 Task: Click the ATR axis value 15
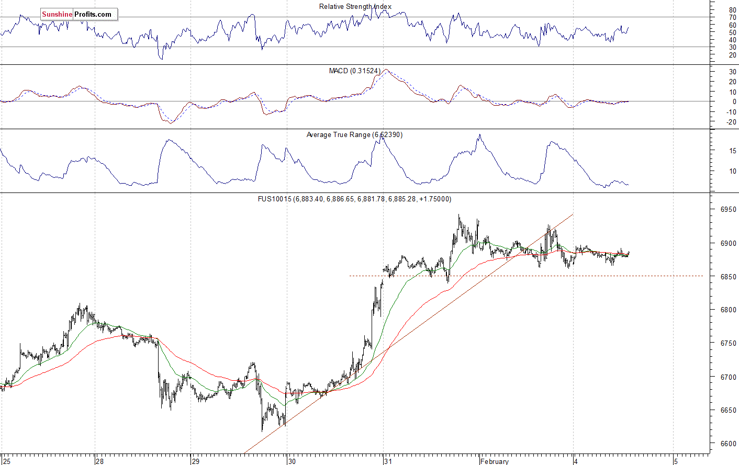(732, 151)
